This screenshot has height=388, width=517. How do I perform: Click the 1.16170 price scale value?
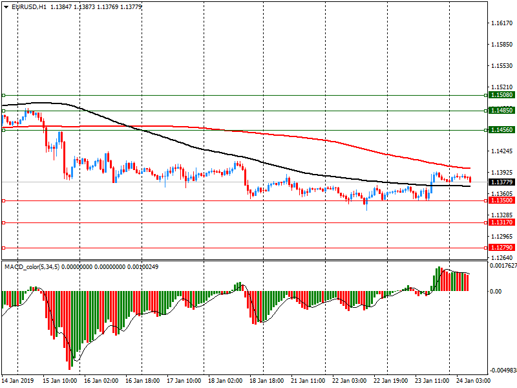point(502,23)
